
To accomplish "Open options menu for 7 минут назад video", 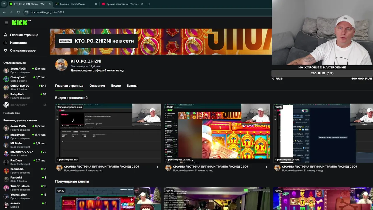I will point(158,167).
